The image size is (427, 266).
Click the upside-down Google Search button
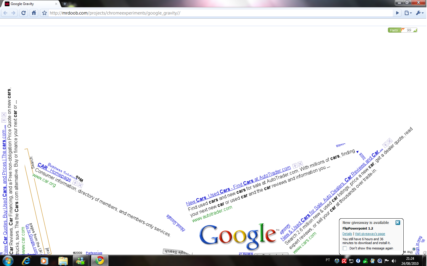[177, 252]
